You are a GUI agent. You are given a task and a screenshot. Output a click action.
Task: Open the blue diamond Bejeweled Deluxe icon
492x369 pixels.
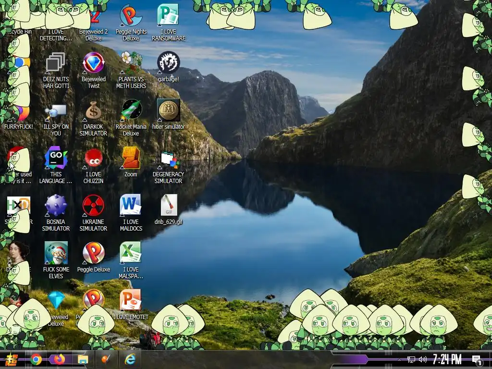pos(57,300)
